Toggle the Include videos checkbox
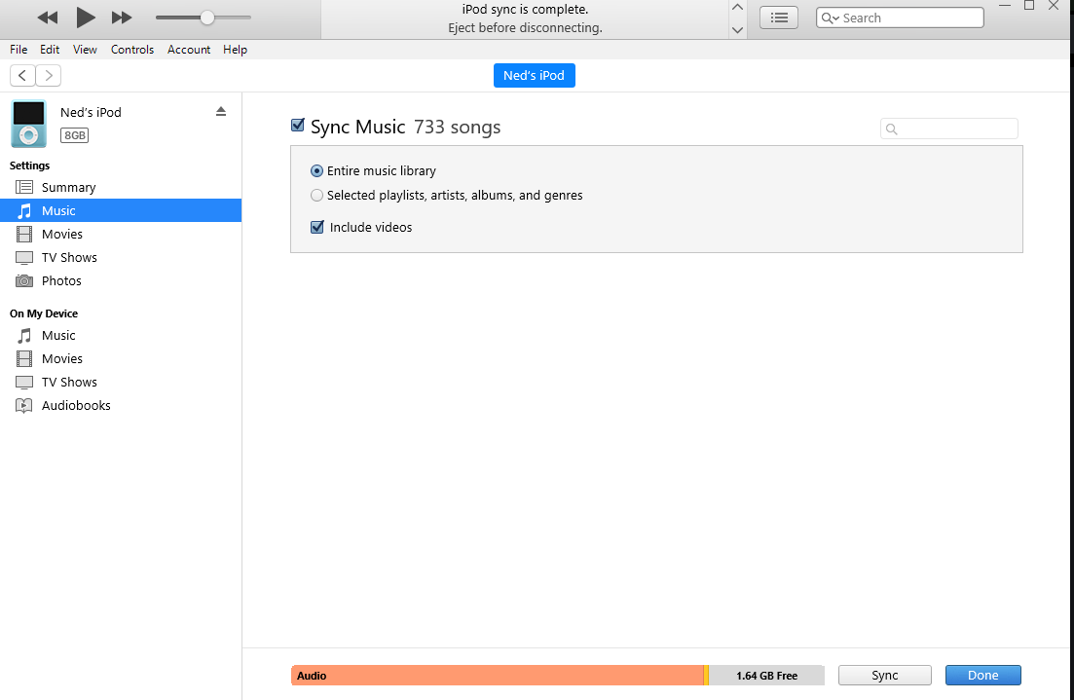The height and width of the screenshot is (700, 1074). tap(317, 227)
